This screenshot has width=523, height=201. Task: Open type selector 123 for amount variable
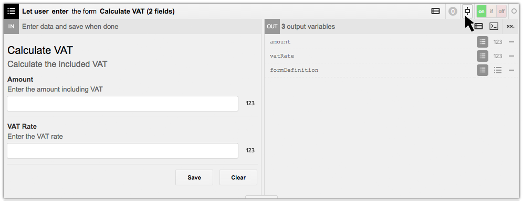tap(498, 42)
